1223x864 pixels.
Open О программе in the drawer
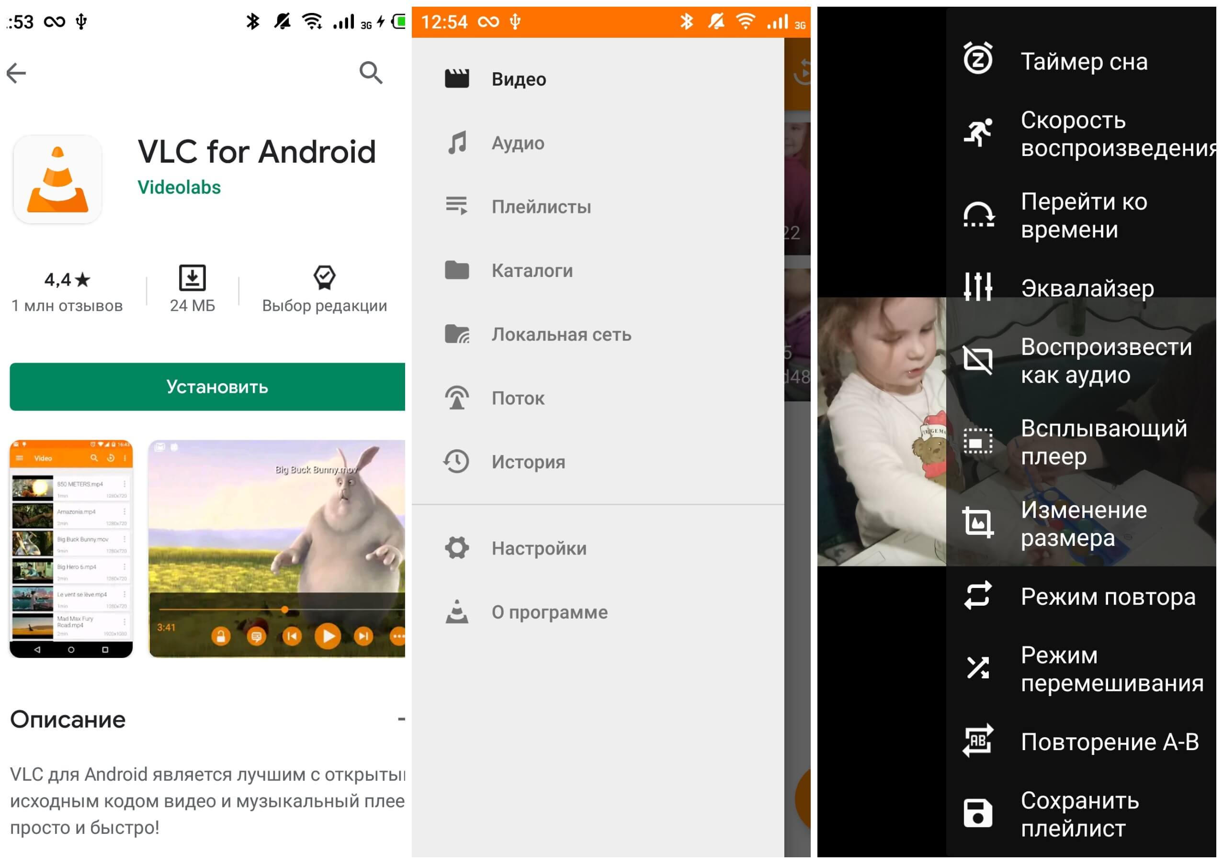(598, 612)
